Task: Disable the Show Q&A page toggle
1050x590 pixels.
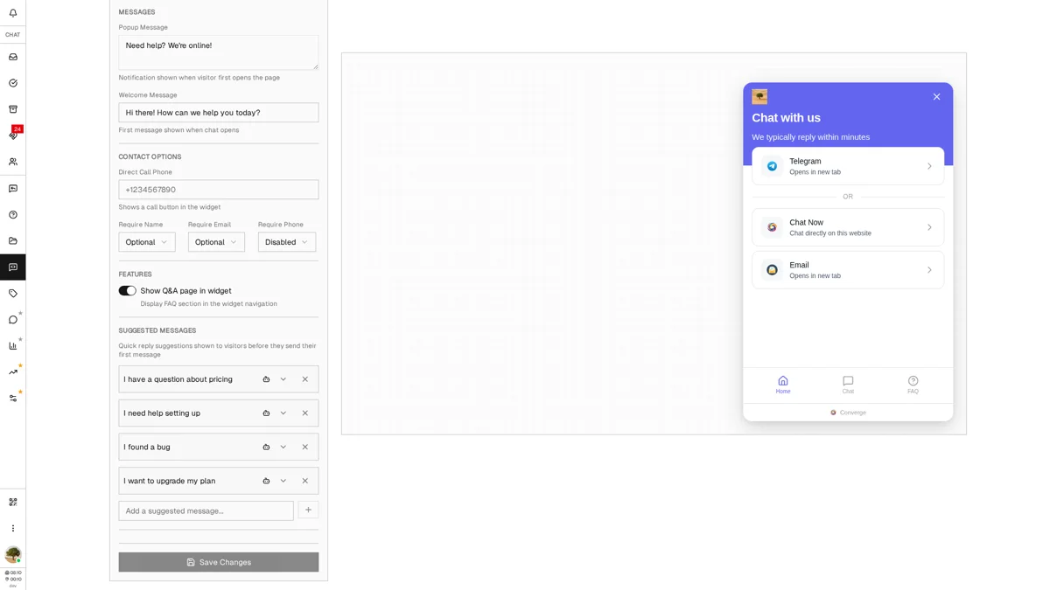Action: (x=127, y=290)
